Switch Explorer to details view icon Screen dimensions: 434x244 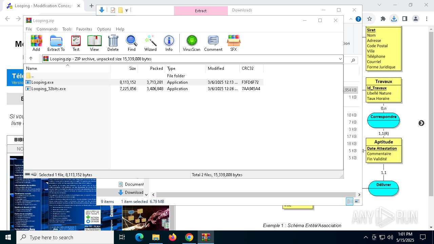(x=350, y=201)
